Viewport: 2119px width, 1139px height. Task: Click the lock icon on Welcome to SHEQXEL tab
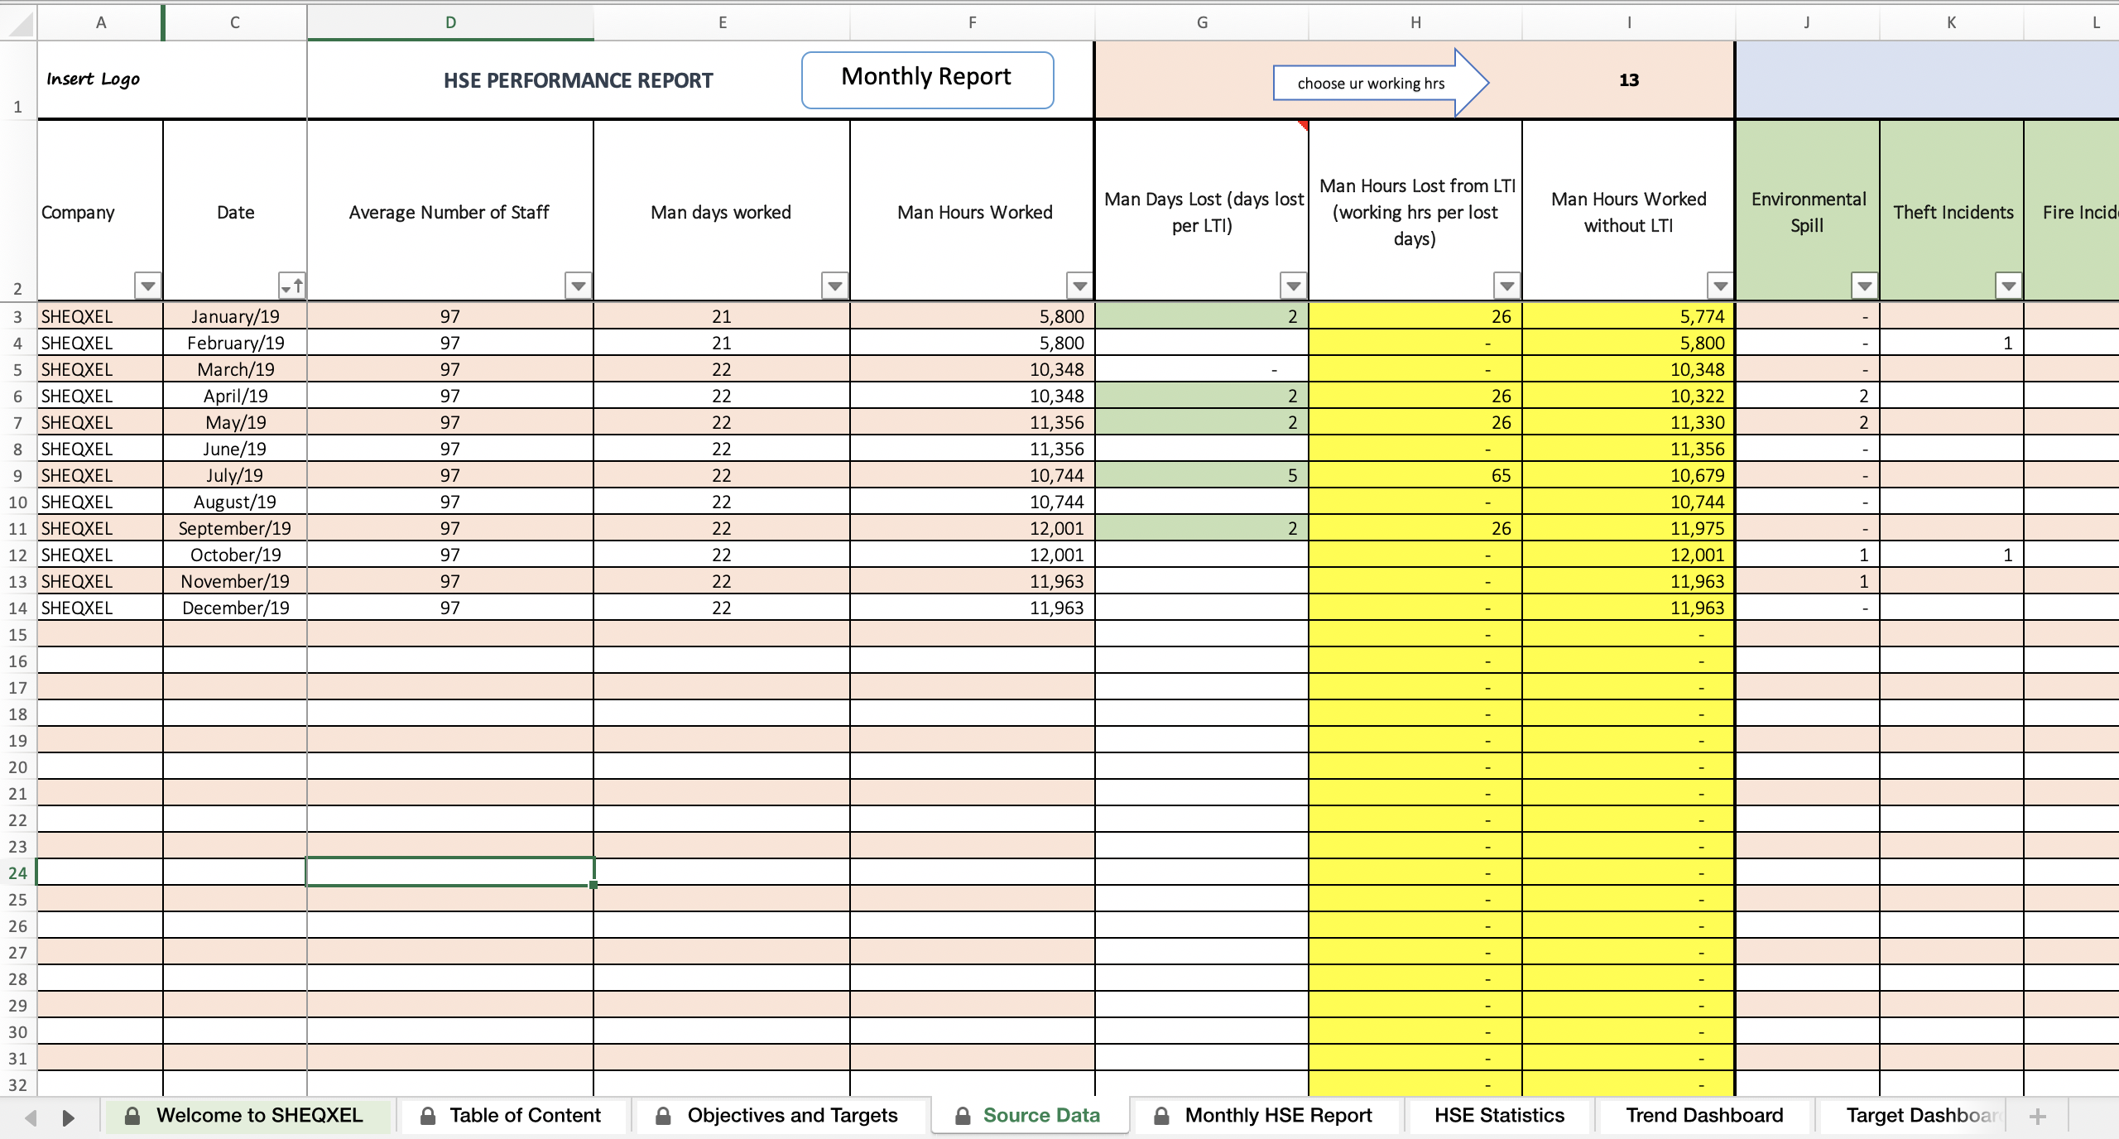tap(133, 1116)
